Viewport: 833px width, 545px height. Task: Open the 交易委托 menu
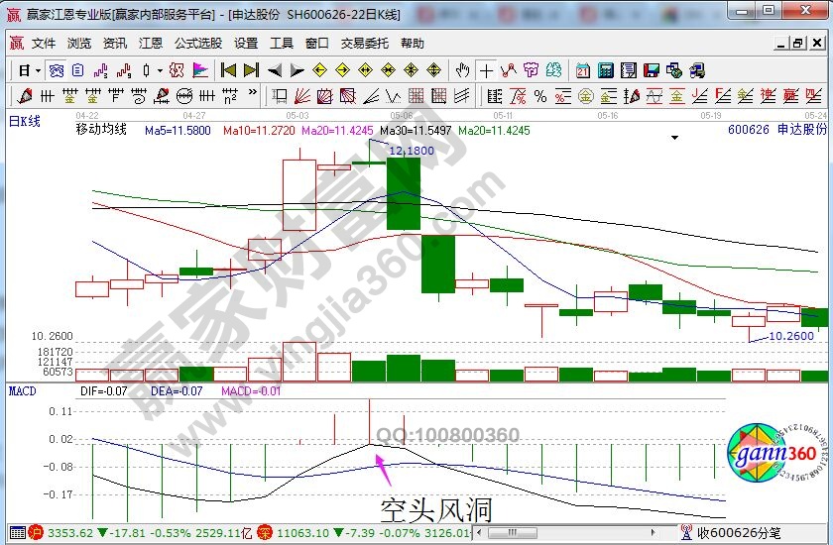pos(365,44)
